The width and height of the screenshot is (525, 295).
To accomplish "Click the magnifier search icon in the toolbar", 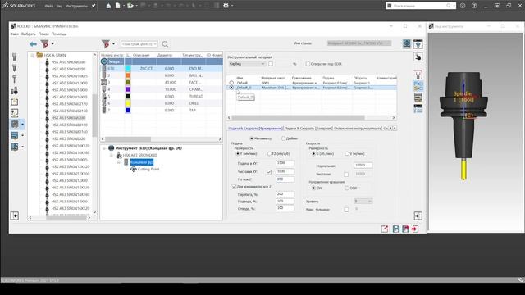I will pyautogui.click(x=165, y=43).
